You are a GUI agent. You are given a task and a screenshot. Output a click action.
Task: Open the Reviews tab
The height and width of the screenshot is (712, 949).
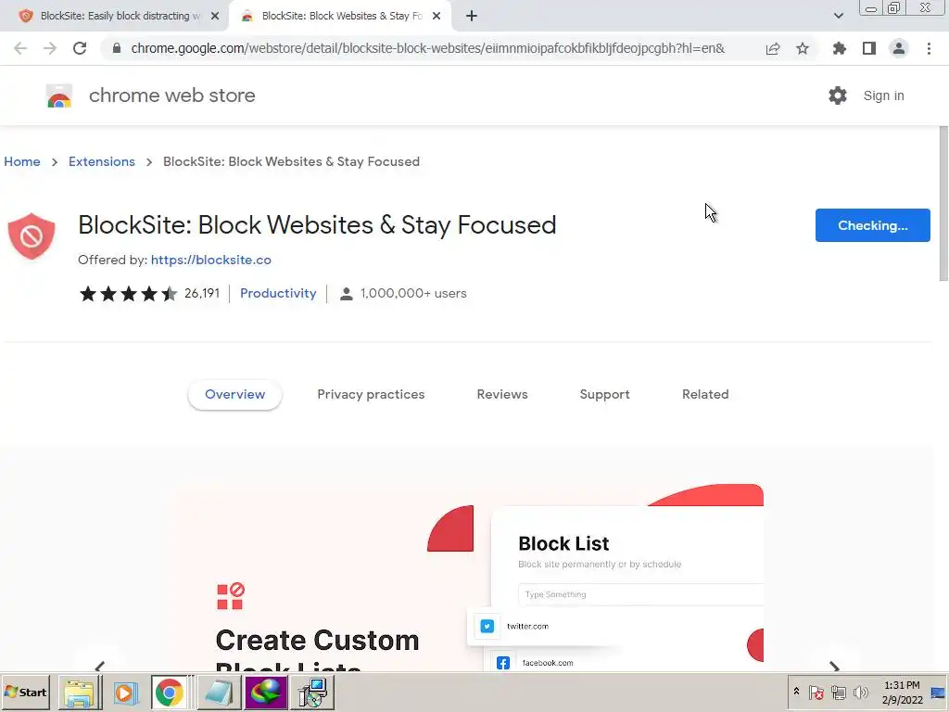502,394
